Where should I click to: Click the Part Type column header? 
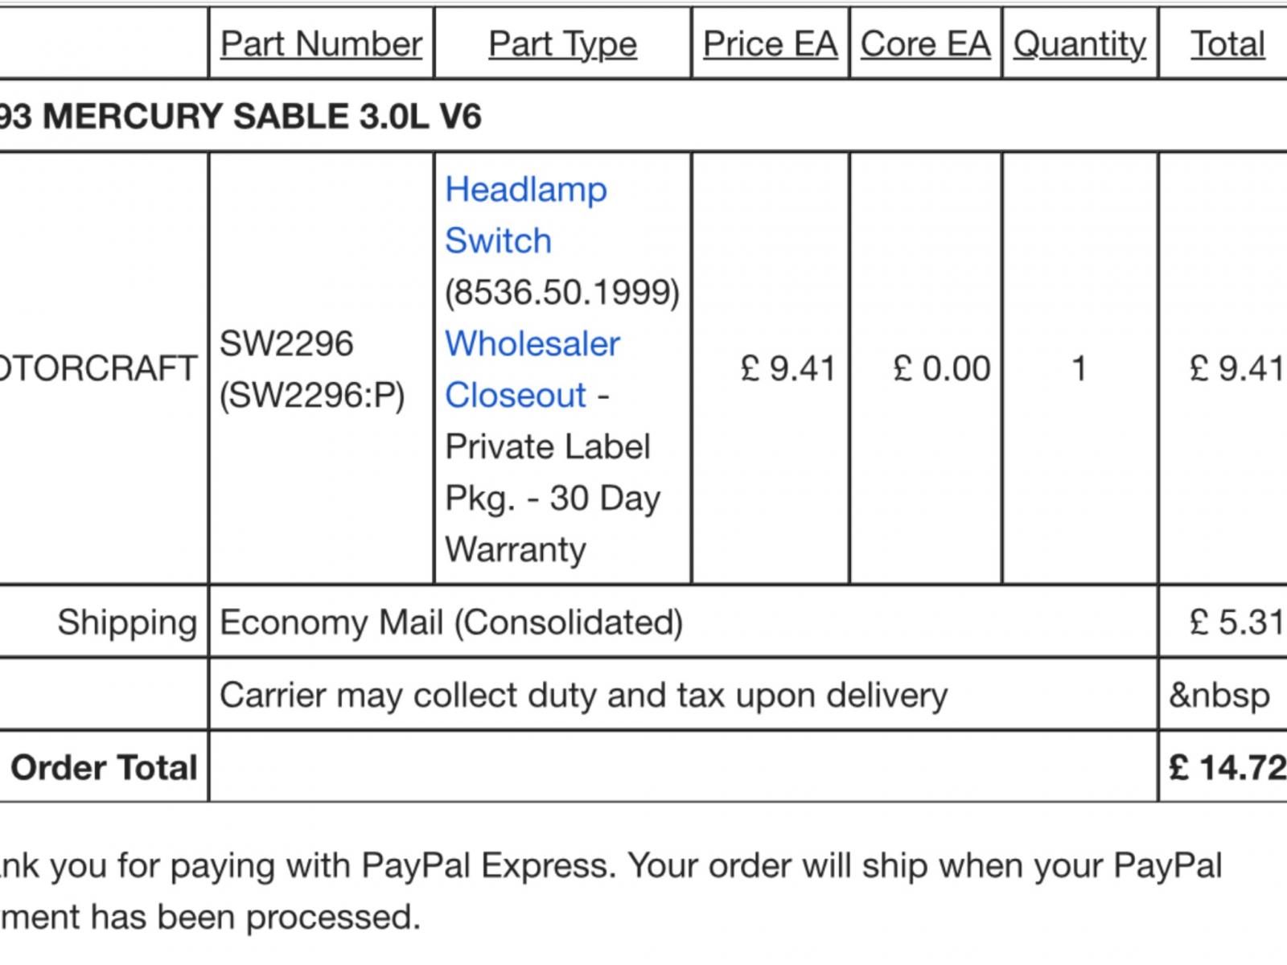click(x=562, y=43)
